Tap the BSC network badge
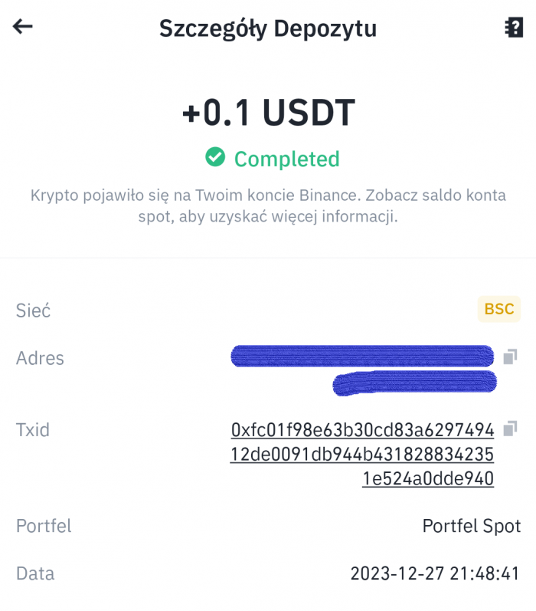Viewport: 536px width, 611px height. 498,309
